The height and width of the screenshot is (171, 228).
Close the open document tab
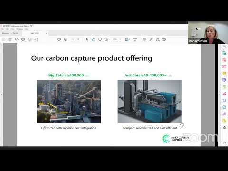[x=47, y=33]
